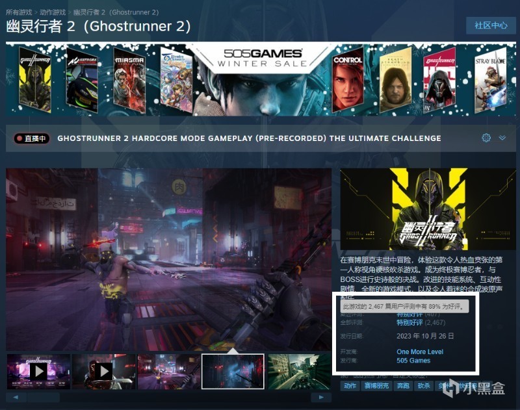Open One More Level developer page
Screen dimensions: 520x410
(x=420, y=352)
